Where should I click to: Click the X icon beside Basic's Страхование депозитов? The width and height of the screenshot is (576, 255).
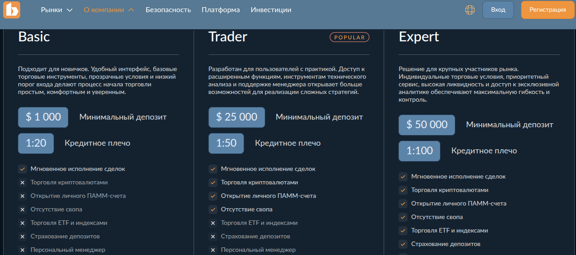[22, 237]
